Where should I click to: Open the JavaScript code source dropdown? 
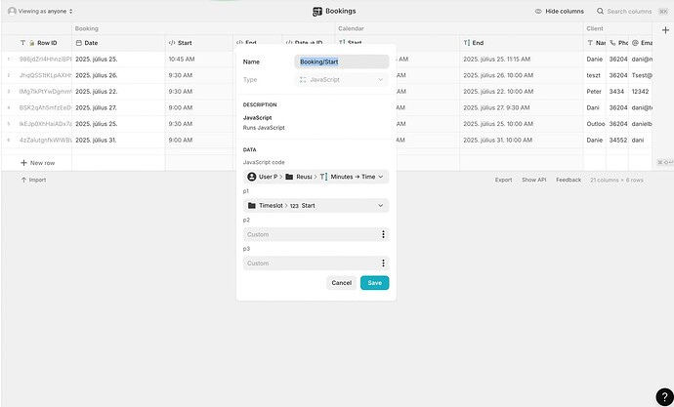[316, 177]
